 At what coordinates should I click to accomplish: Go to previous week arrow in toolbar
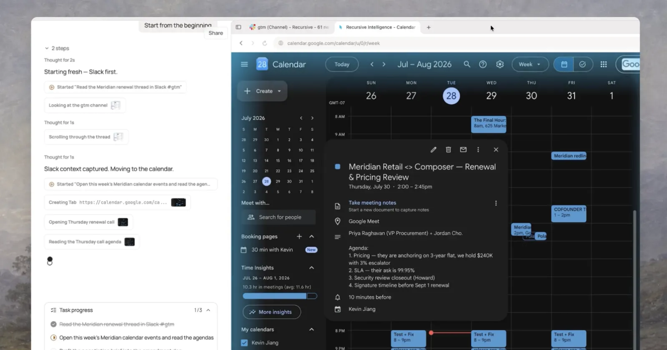(x=372, y=64)
